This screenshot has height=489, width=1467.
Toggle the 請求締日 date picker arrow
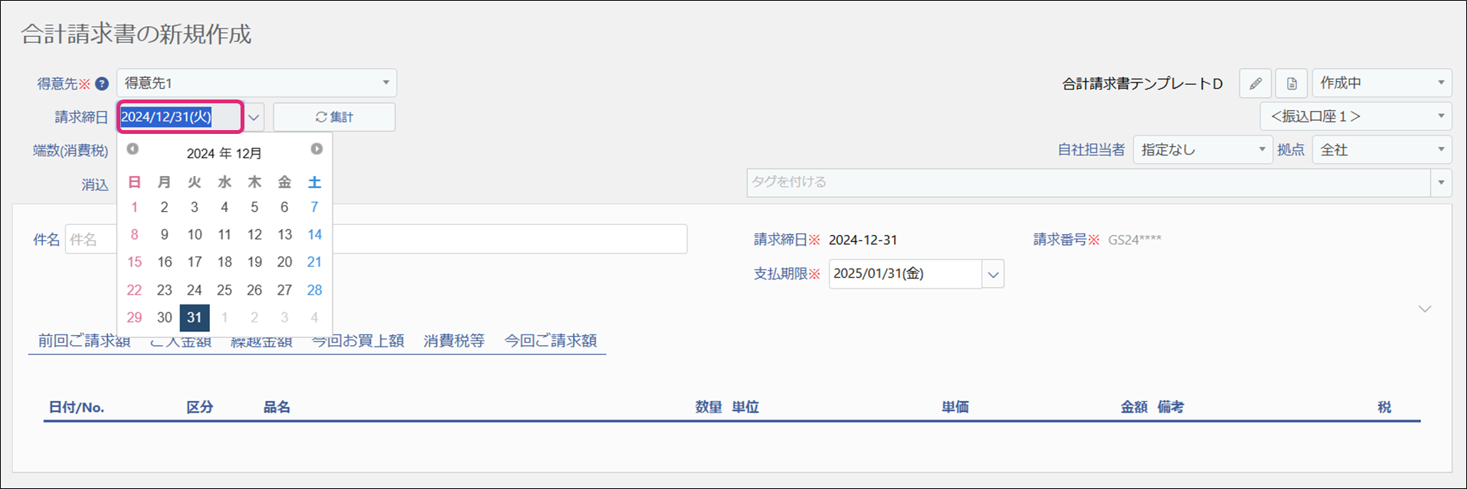click(x=254, y=118)
